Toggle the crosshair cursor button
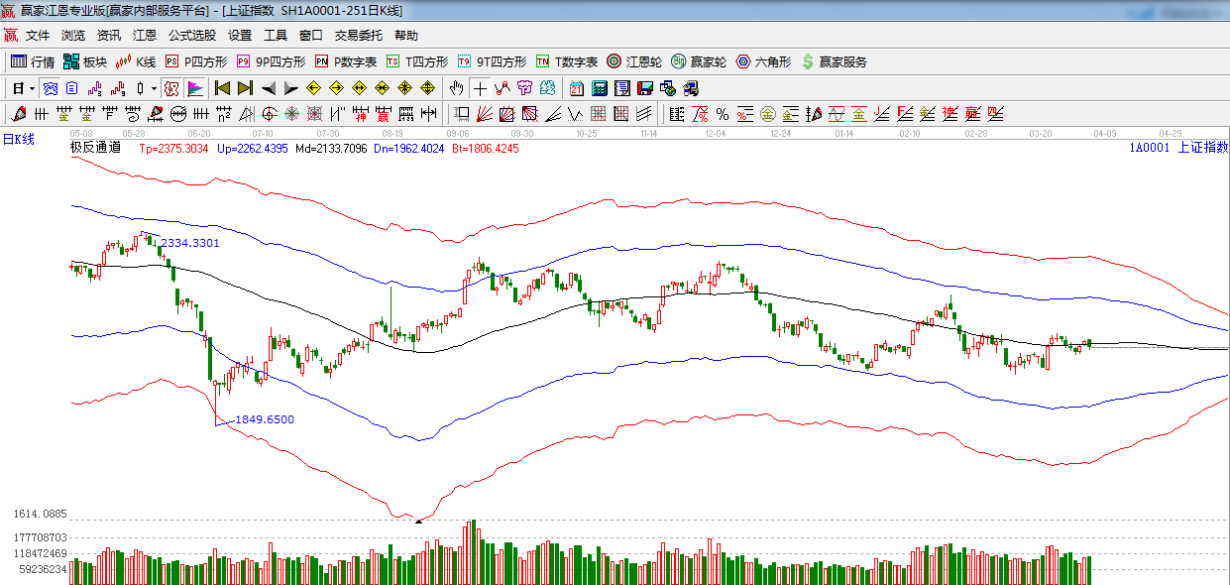 480,88
